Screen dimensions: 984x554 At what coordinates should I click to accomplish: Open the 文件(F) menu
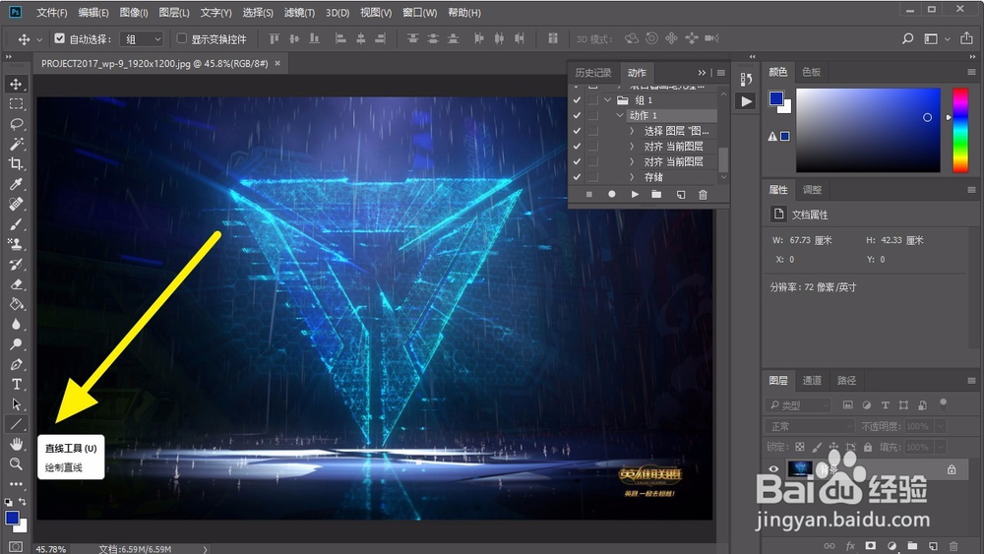[51, 13]
